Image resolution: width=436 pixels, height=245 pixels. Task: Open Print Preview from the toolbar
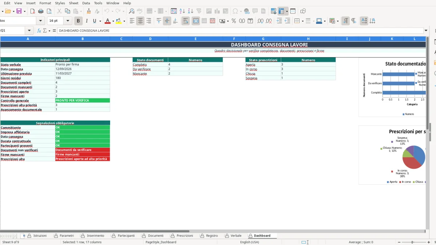click(49, 11)
